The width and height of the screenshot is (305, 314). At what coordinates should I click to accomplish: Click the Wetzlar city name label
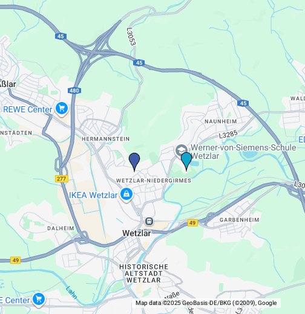[x=137, y=234]
